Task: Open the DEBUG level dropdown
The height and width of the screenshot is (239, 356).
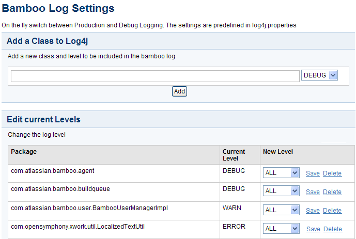Action: (x=319, y=75)
